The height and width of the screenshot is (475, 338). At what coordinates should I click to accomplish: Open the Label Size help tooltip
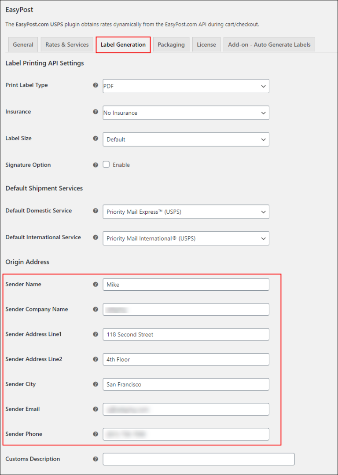point(96,139)
